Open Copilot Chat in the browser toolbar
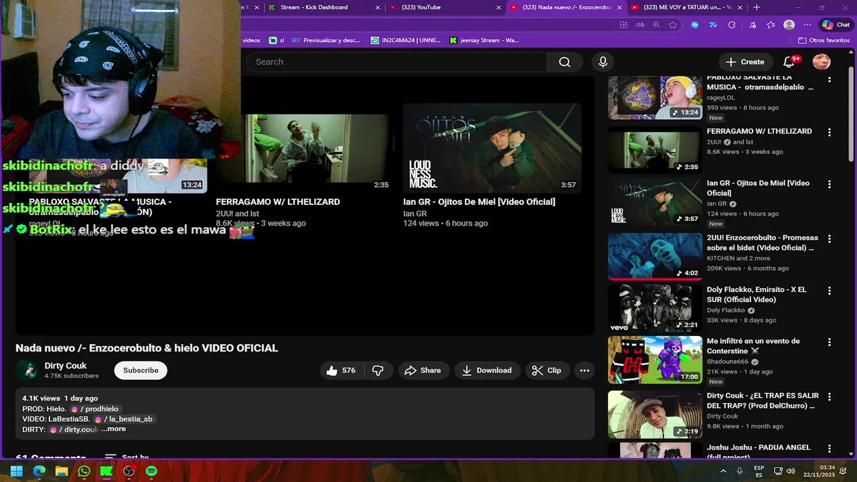Viewport: 857px width, 482px height. click(x=836, y=25)
